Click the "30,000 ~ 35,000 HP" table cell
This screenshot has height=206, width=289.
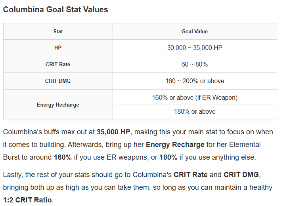click(x=195, y=48)
